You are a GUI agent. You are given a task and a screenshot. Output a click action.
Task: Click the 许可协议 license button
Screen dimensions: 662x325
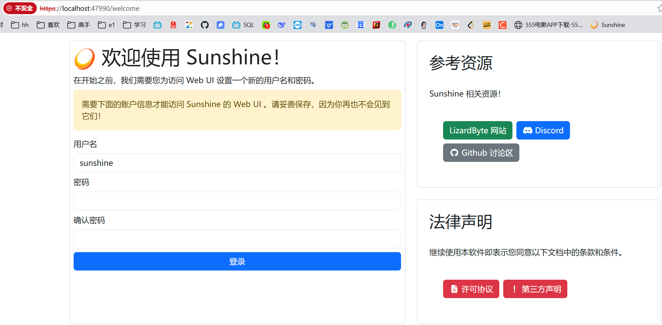point(471,289)
